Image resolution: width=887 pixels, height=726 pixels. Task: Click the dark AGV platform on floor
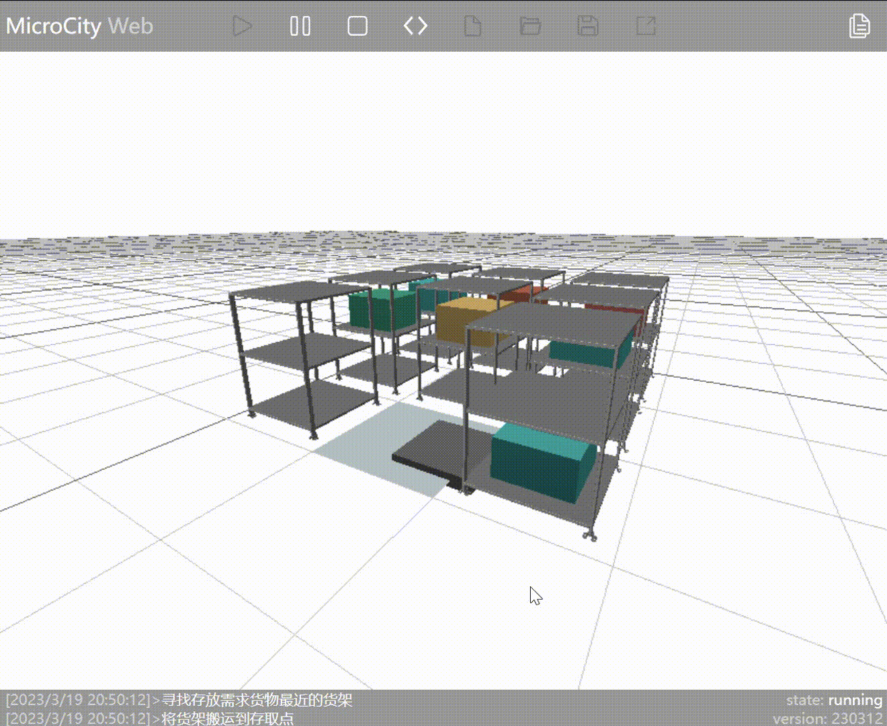[x=437, y=454]
